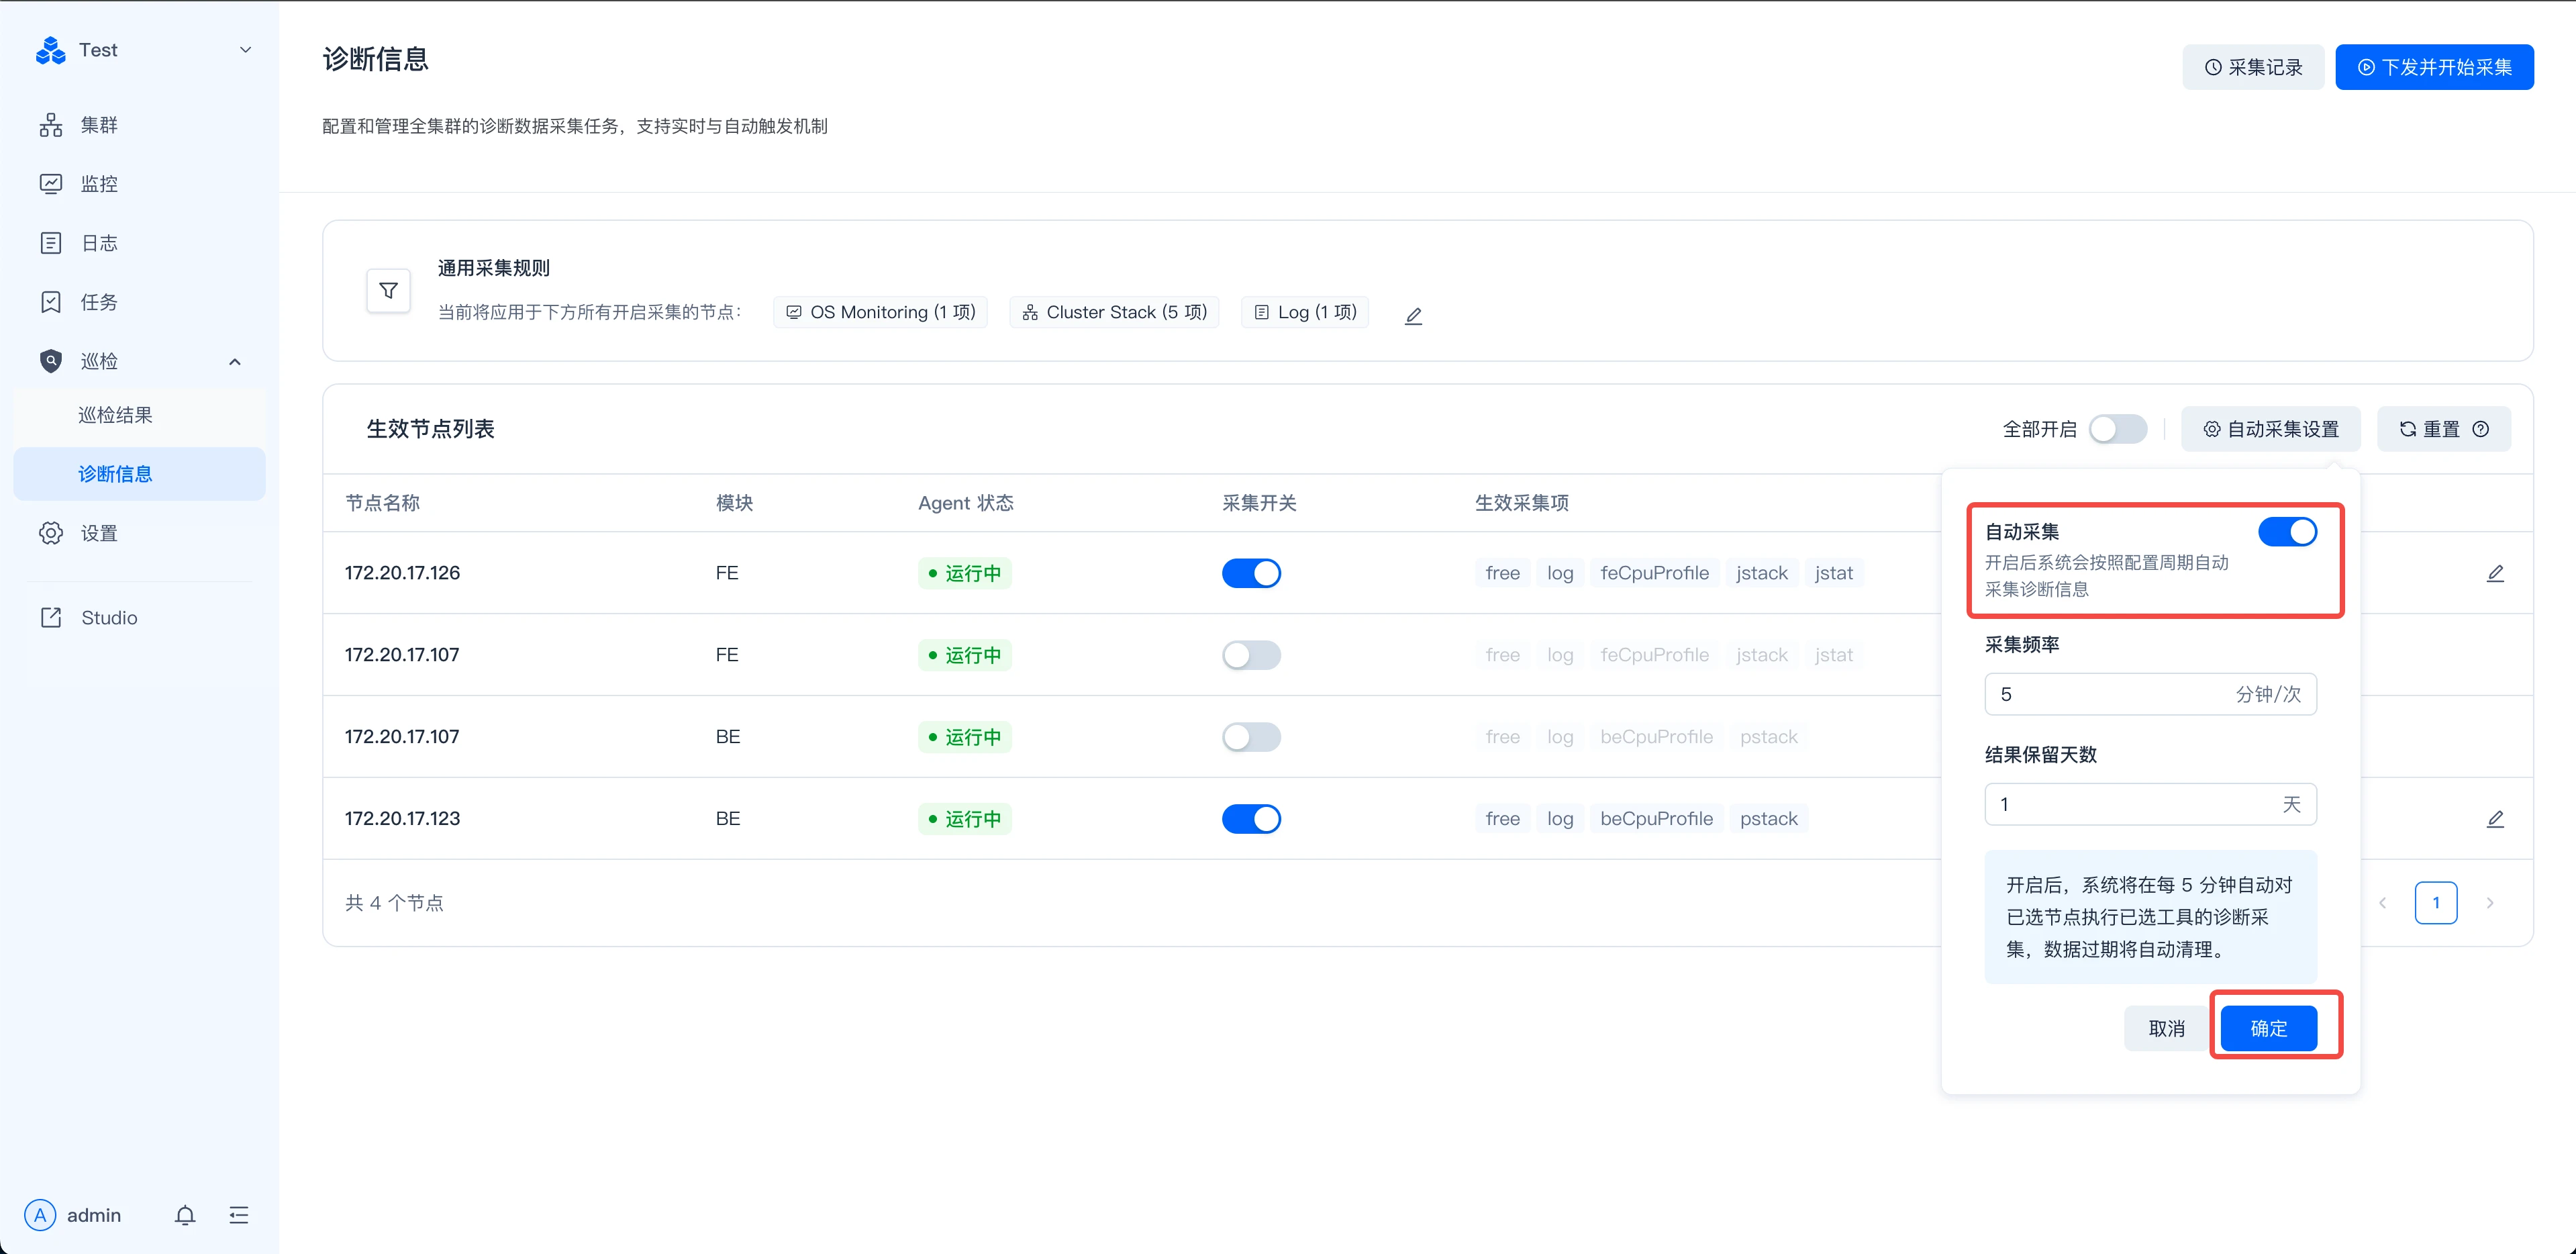This screenshot has width=2576, height=1254.
Task: Edit row 172.20.17.123 with pencil icon
Action: pyautogui.click(x=2495, y=819)
